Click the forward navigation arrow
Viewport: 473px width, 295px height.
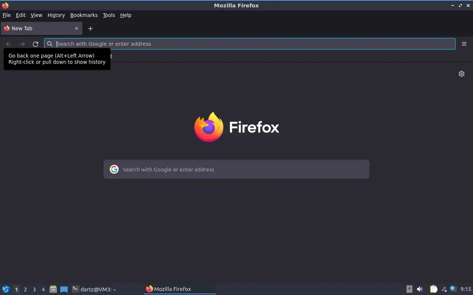pos(22,44)
